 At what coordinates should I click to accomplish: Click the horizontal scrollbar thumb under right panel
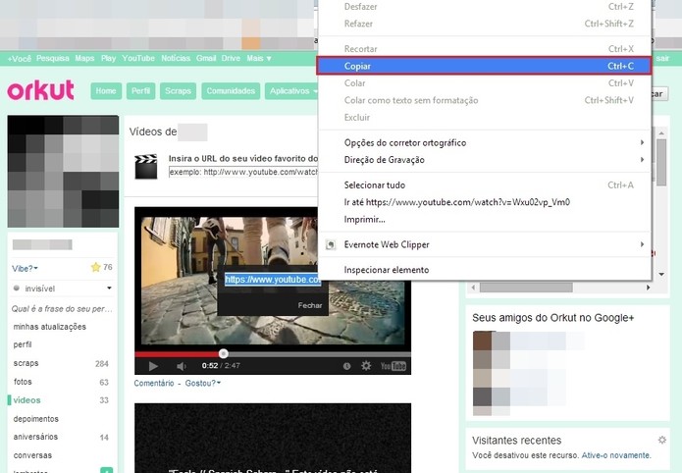(526, 288)
